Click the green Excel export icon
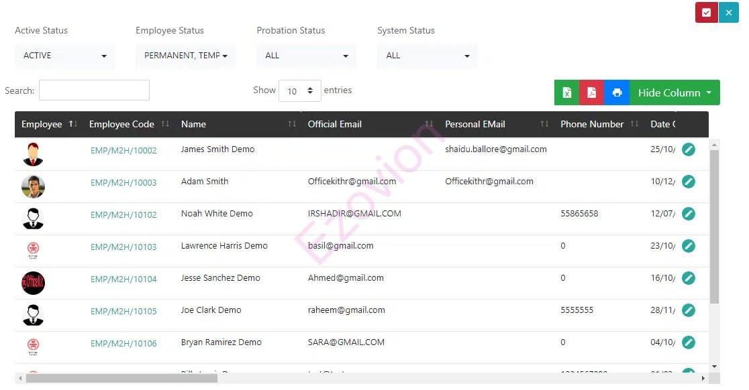Image resolution: width=749 pixels, height=390 pixels. (x=566, y=93)
